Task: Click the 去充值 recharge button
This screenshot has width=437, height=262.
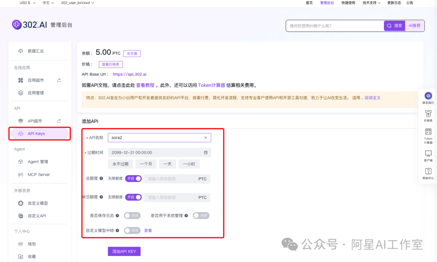Action: tap(132, 53)
